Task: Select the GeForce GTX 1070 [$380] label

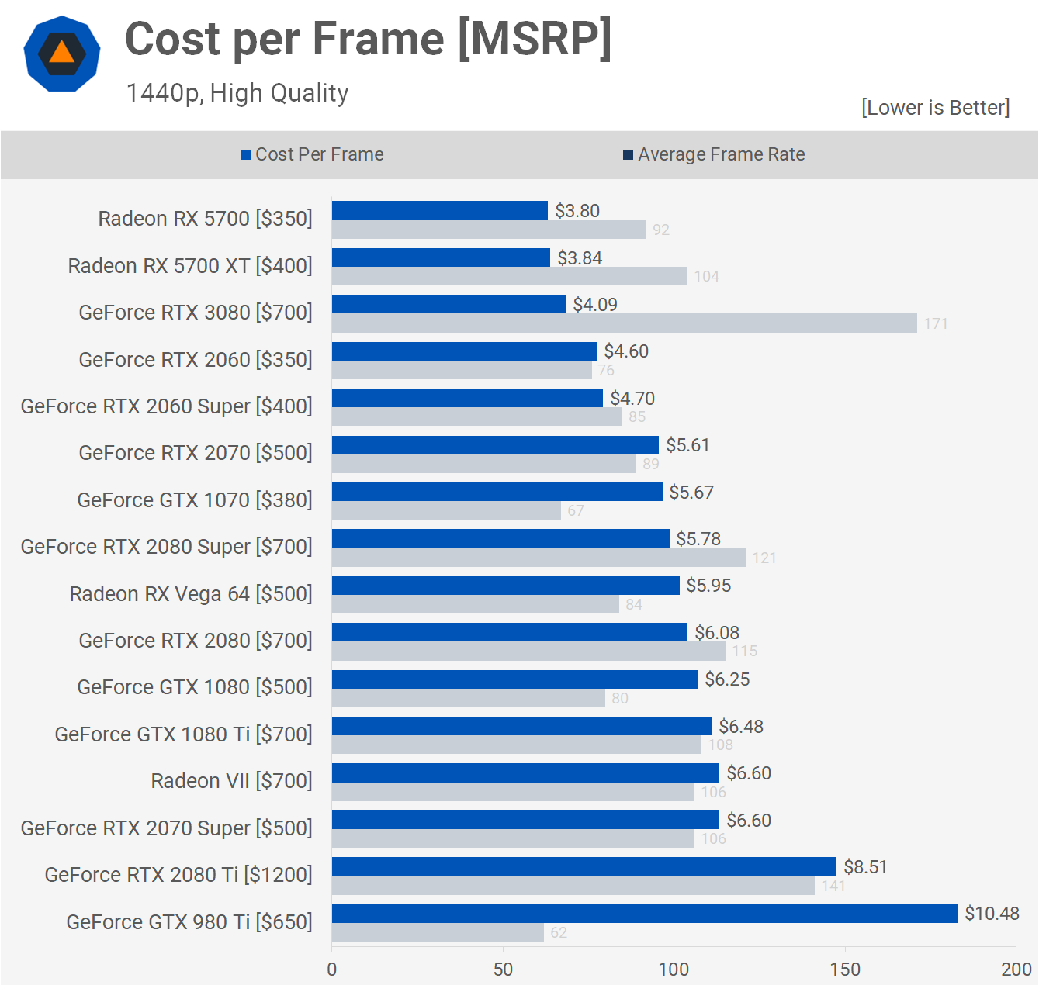Action: tap(195, 500)
